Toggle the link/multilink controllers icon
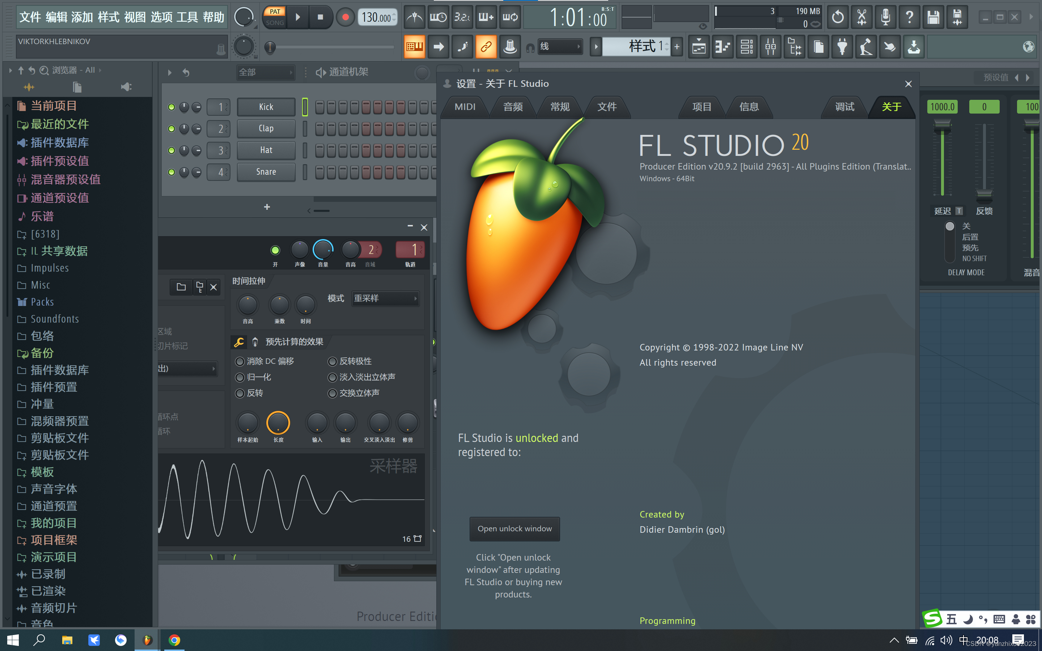1042x651 pixels. [486, 47]
